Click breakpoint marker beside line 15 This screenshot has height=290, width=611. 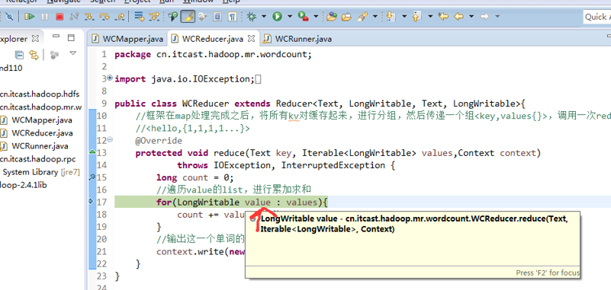coord(92,177)
